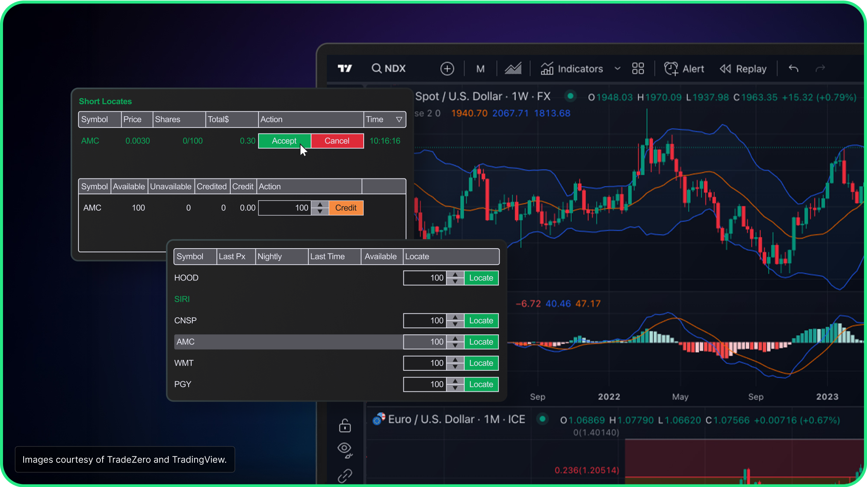867x487 pixels.
Task: Click the undo arrow
Action: (x=793, y=69)
